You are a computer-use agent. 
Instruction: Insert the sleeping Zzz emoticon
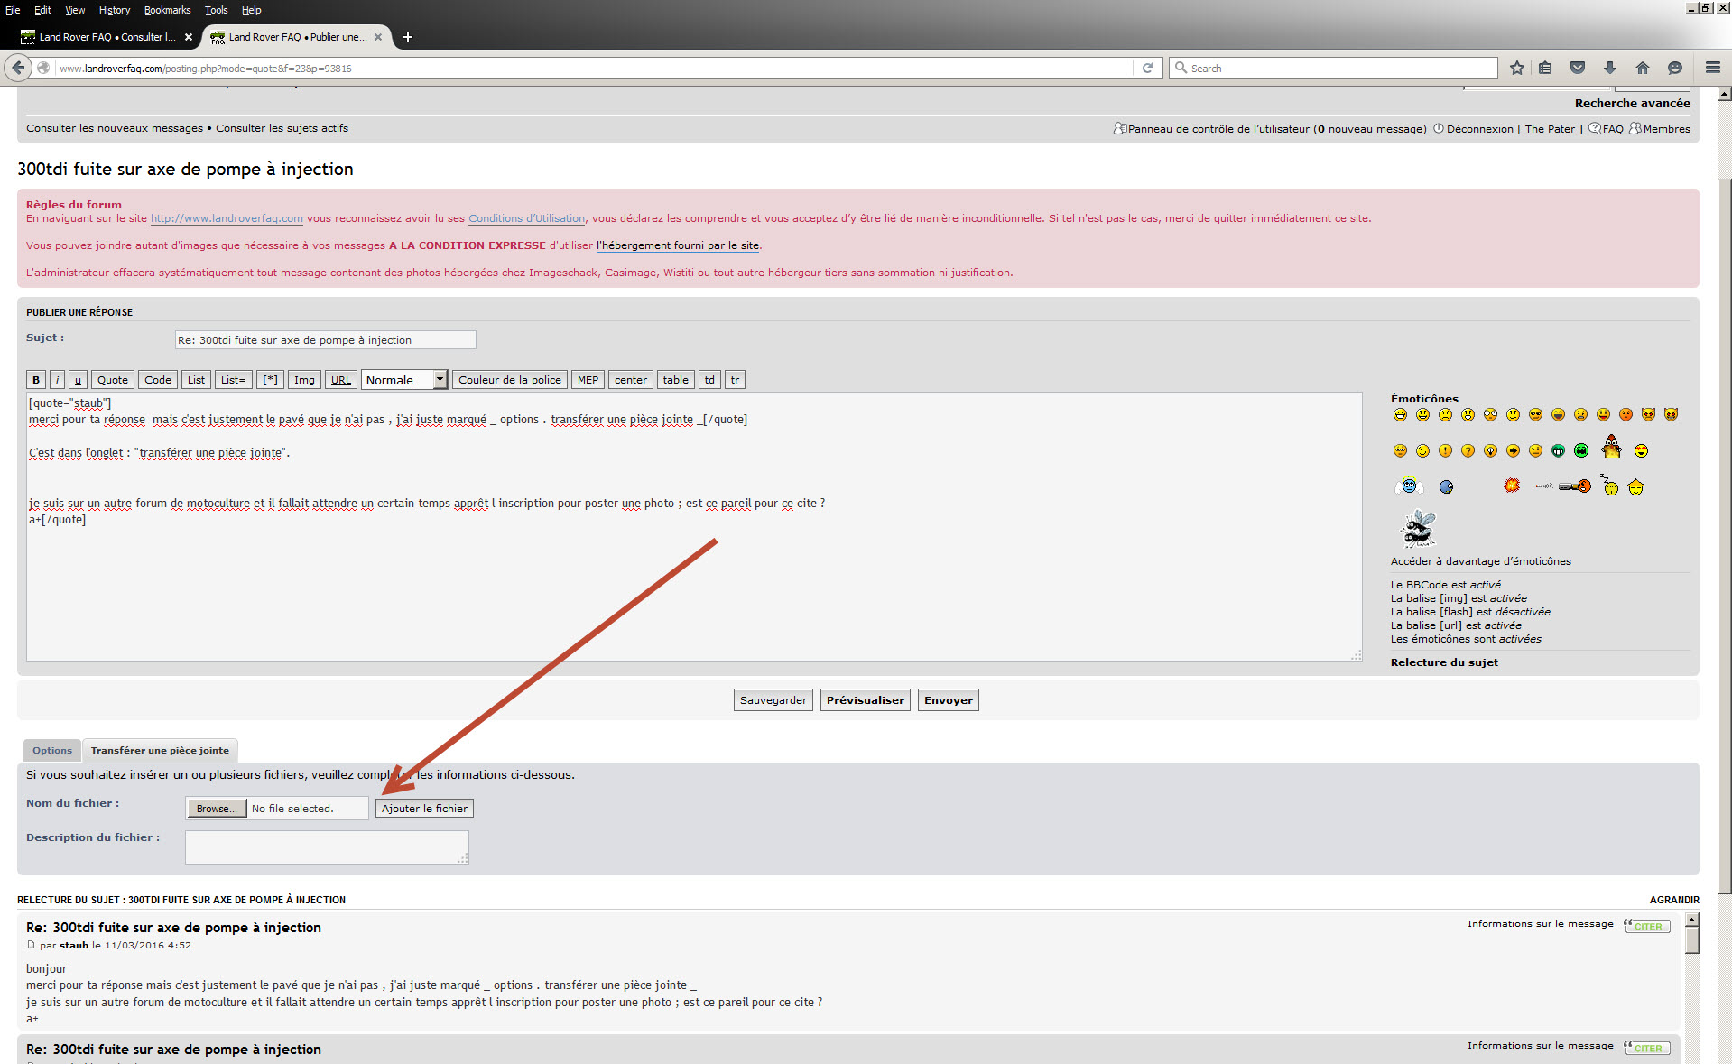[1610, 486]
